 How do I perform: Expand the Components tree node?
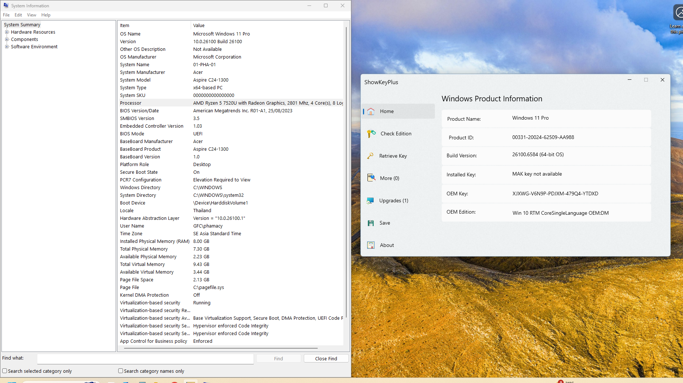7,40
